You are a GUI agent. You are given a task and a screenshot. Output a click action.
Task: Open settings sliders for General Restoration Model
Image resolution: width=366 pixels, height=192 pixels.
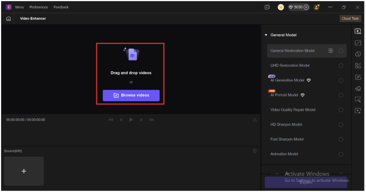pyautogui.click(x=331, y=51)
